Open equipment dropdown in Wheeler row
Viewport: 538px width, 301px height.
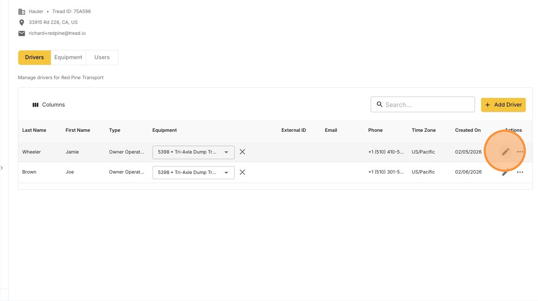[x=193, y=152]
